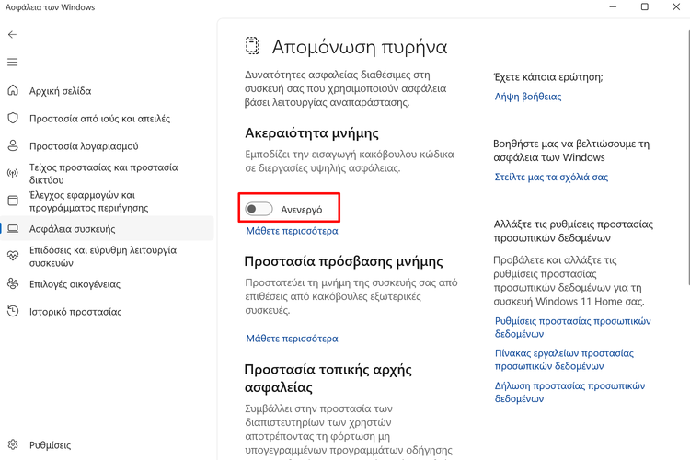
Task: Open Προστασία λογαριασμού from the sidebar
Action: [x=83, y=145]
